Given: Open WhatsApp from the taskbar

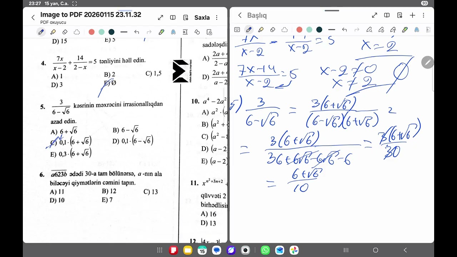Looking at the screenshot, I should click(x=265, y=250).
